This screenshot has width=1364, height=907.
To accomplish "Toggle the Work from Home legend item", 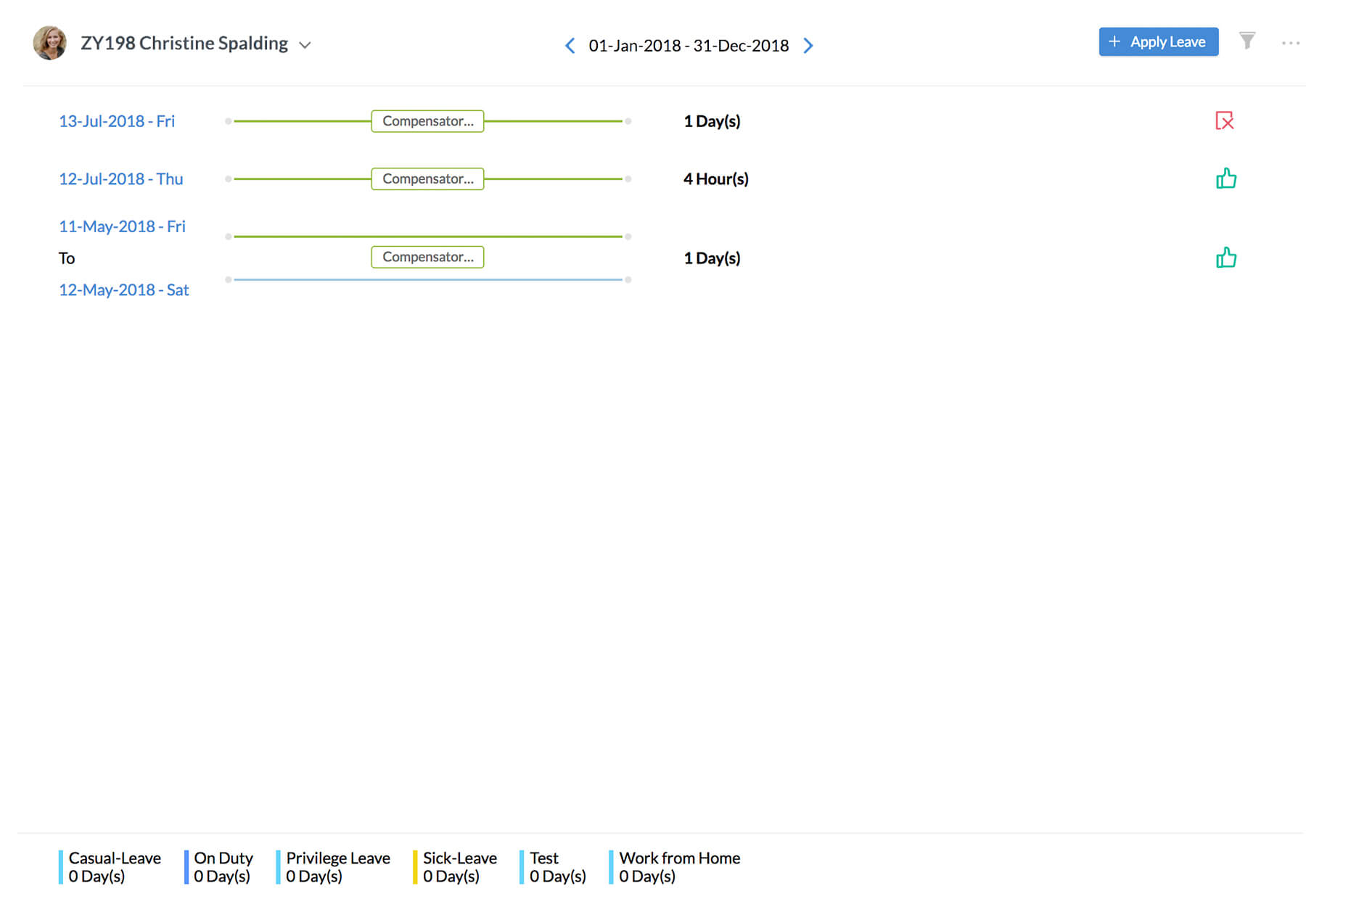I will [679, 866].
